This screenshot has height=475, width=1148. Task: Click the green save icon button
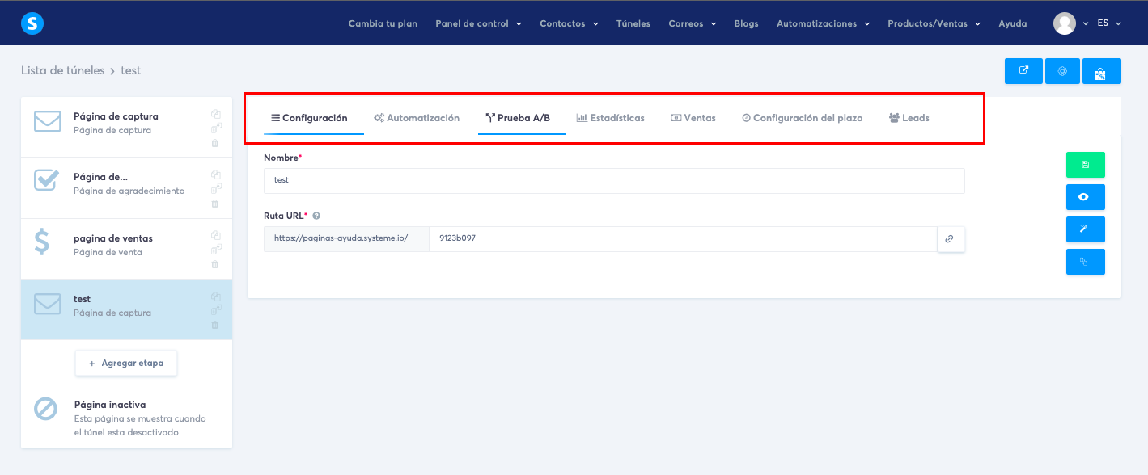[1085, 164]
